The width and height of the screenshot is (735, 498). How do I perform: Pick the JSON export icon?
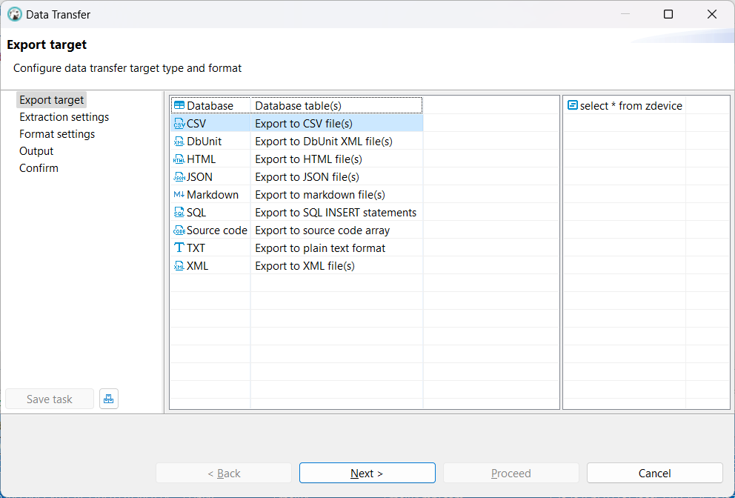tap(179, 177)
